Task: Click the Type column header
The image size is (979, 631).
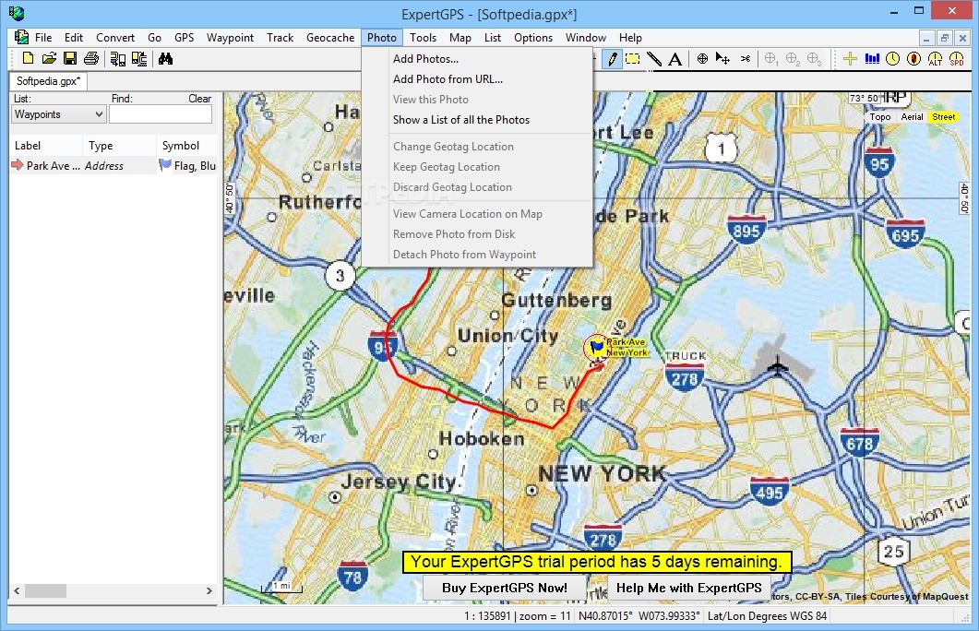Action: pos(119,146)
